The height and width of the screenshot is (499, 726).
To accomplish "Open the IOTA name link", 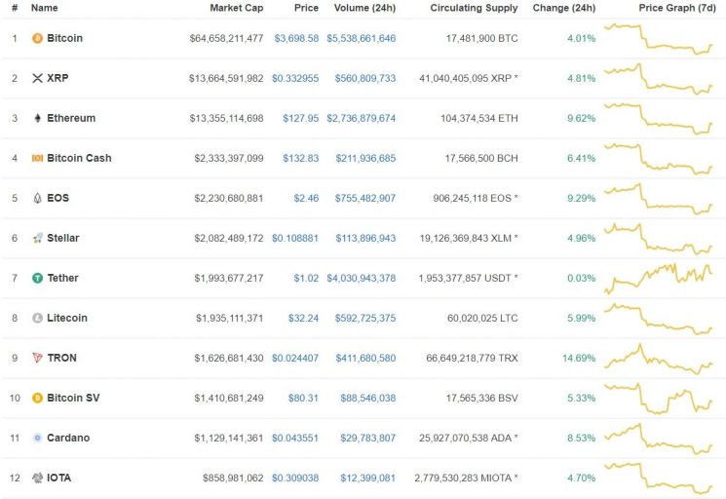I will pos(58,478).
